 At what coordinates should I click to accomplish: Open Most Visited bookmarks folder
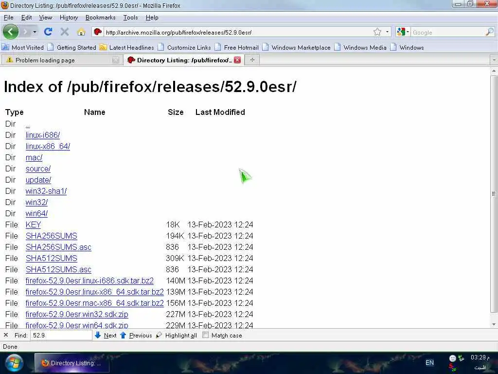[23, 47]
